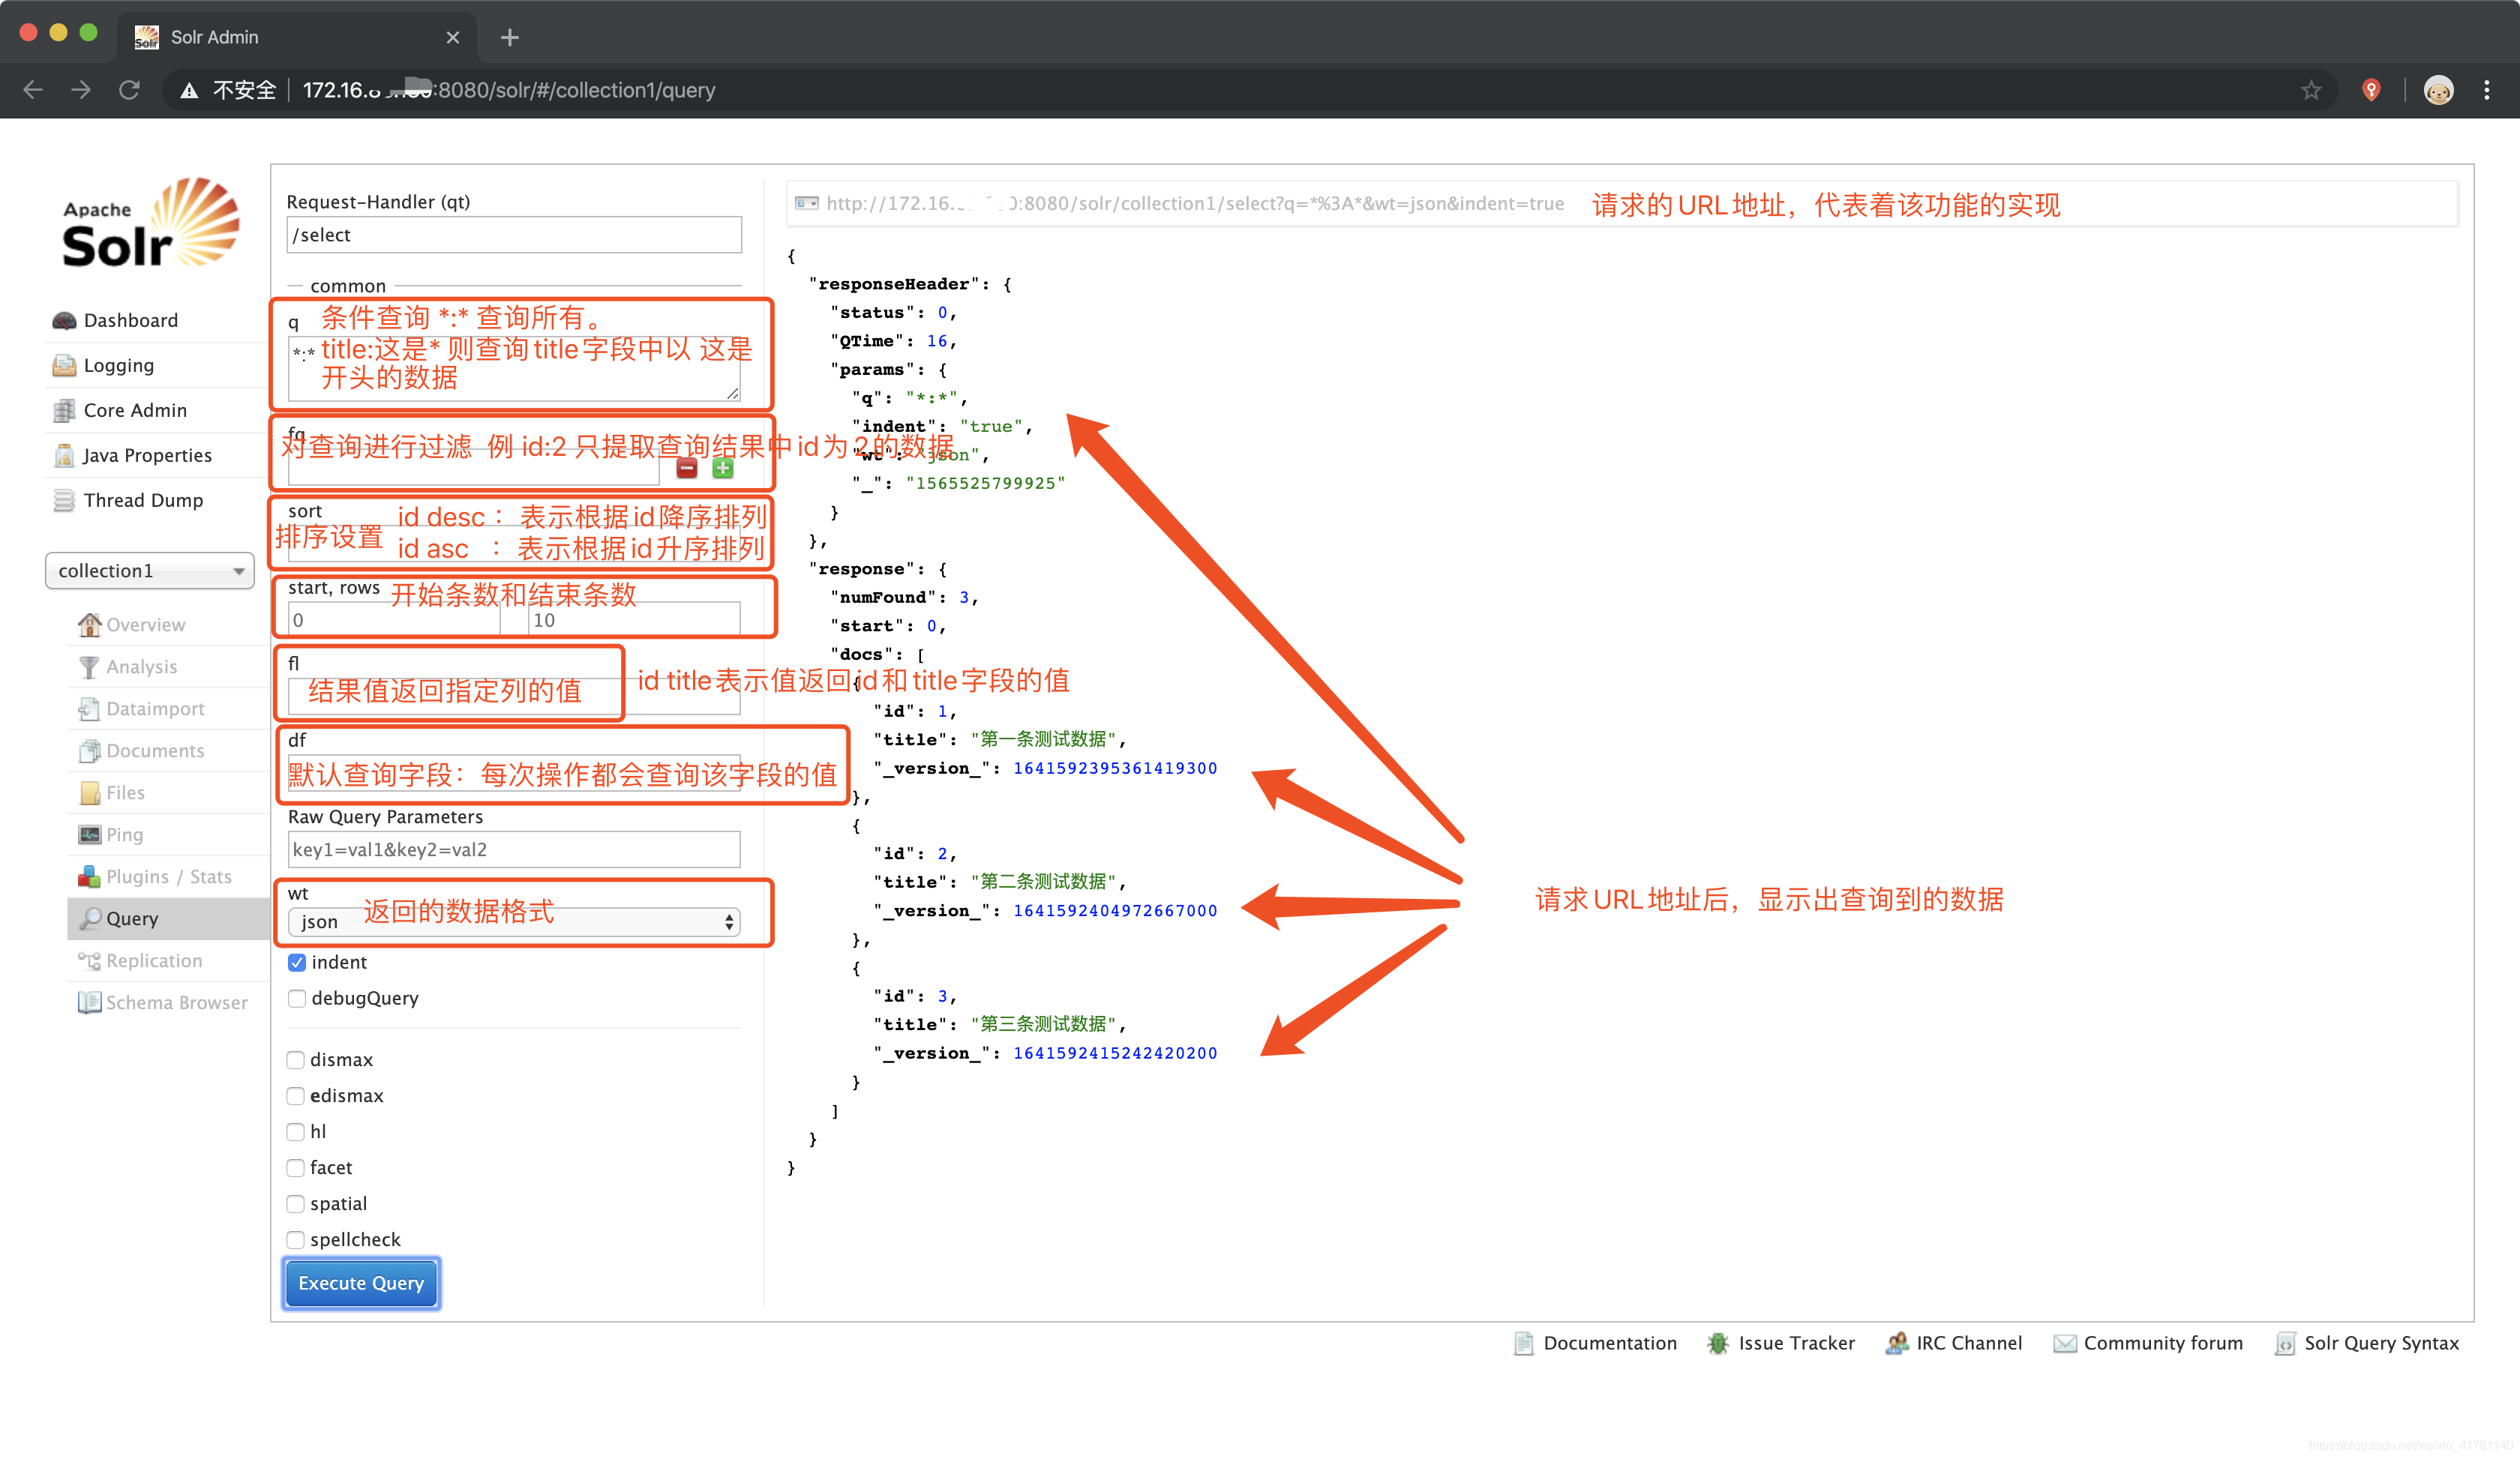Enable the spellcheck checkbox
The width and height of the screenshot is (2520, 1459).
click(296, 1239)
